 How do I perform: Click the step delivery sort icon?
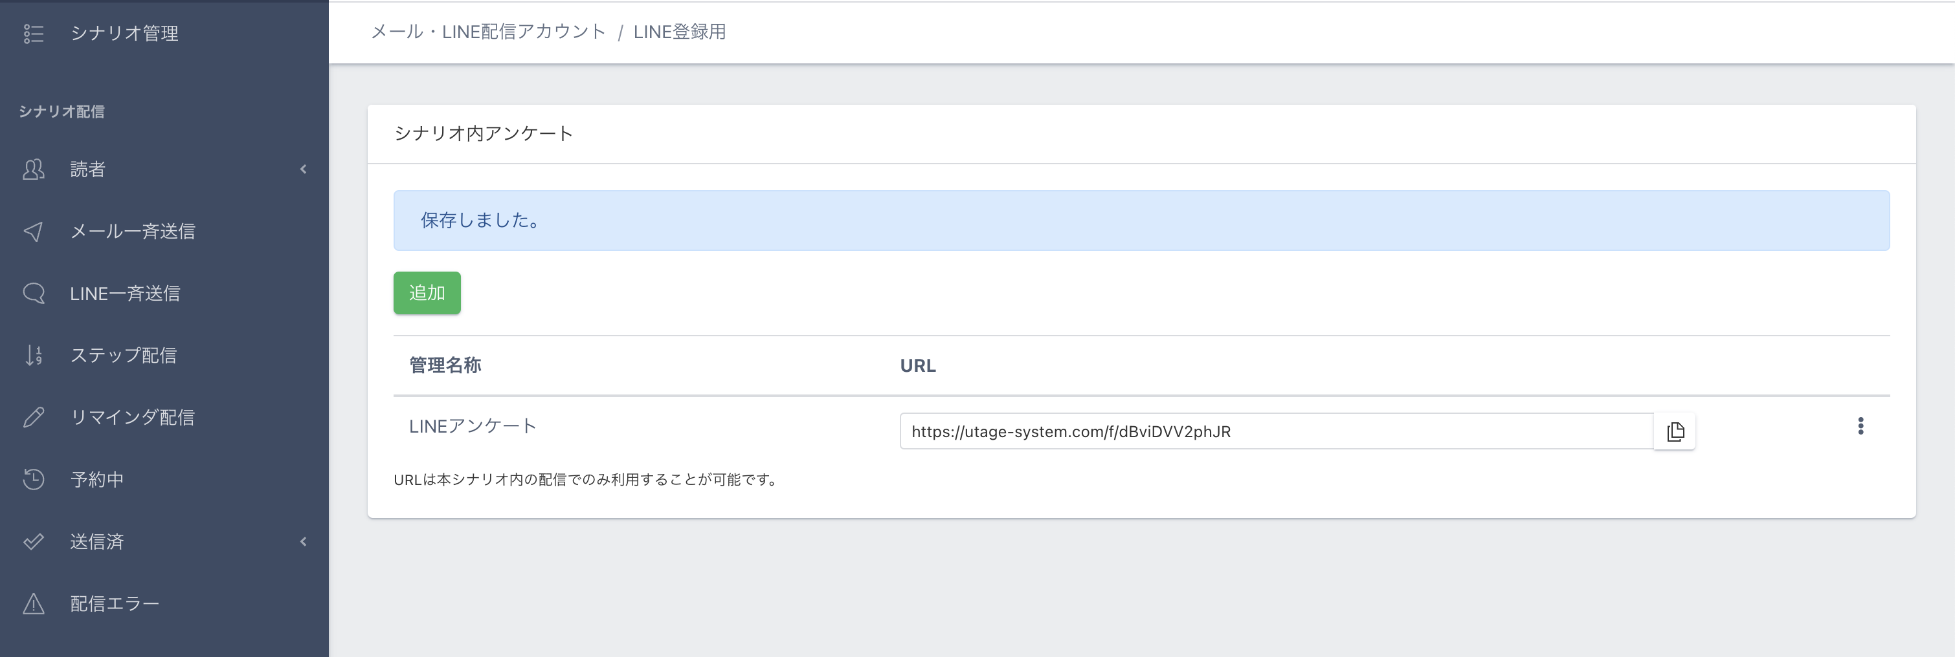coord(34,356)
